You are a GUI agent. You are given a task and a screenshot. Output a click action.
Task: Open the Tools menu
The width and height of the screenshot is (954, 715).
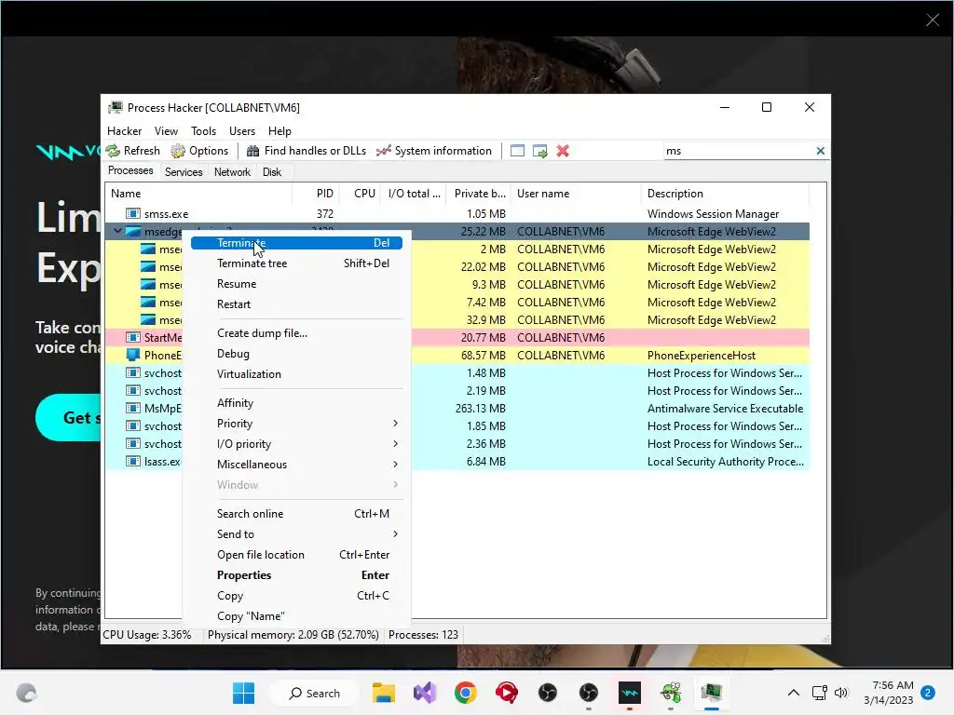click(x=203, y=130)
